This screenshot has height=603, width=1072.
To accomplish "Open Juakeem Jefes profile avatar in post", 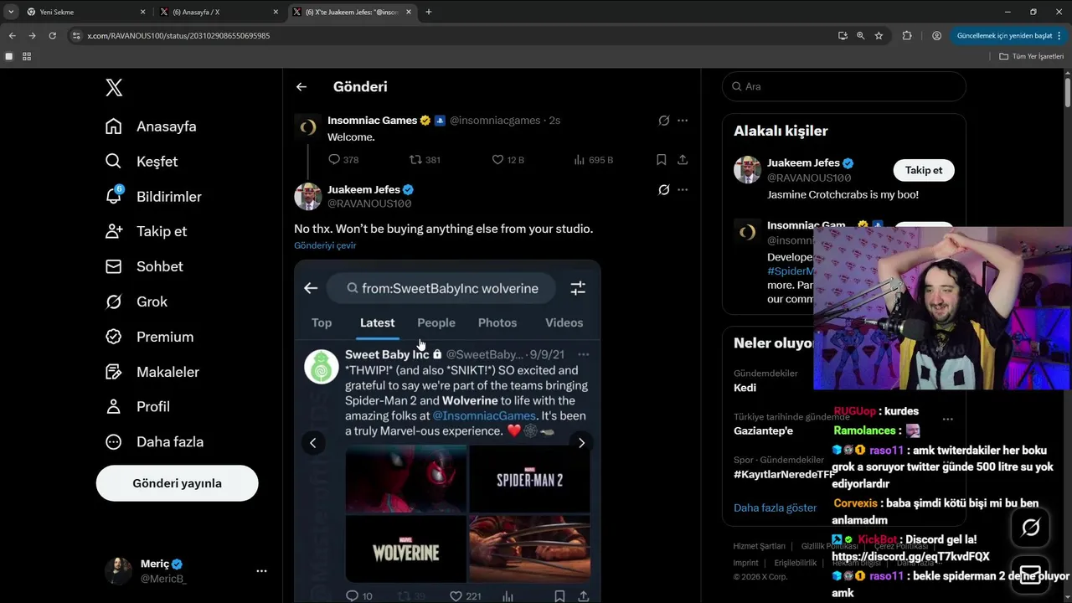I will click(x=308, y=196).
